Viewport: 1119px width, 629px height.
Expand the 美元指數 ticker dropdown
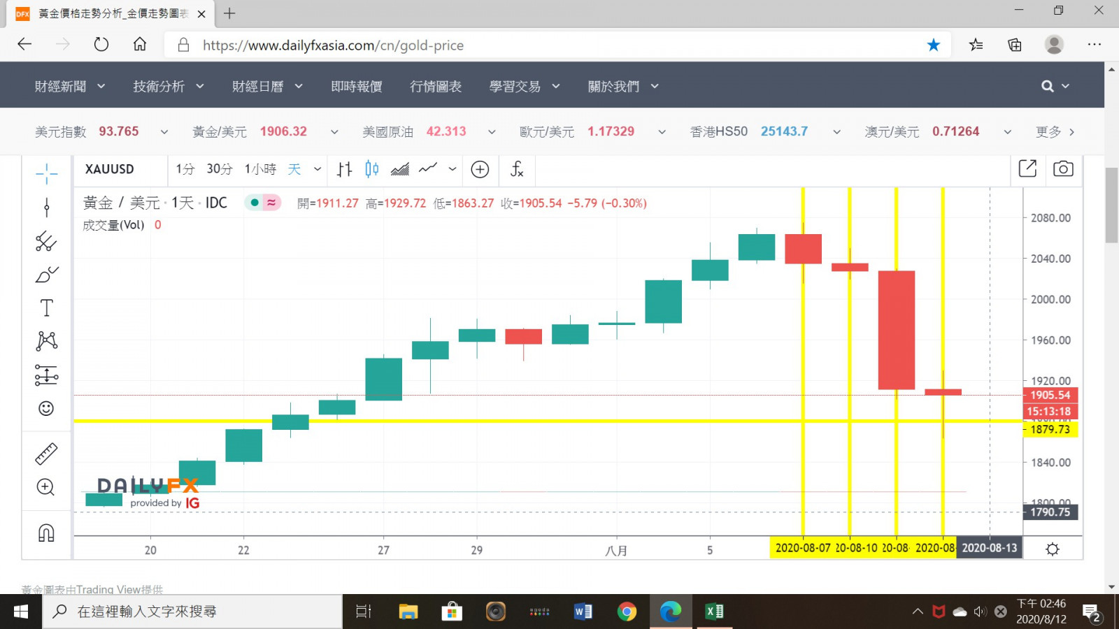164,131
